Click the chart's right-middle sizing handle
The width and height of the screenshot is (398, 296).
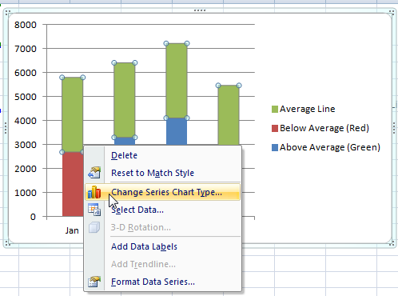tap(394, 128)
